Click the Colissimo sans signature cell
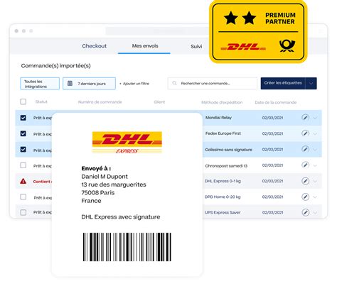This screenshot has height=281, width=337. (x=228, y=150)
